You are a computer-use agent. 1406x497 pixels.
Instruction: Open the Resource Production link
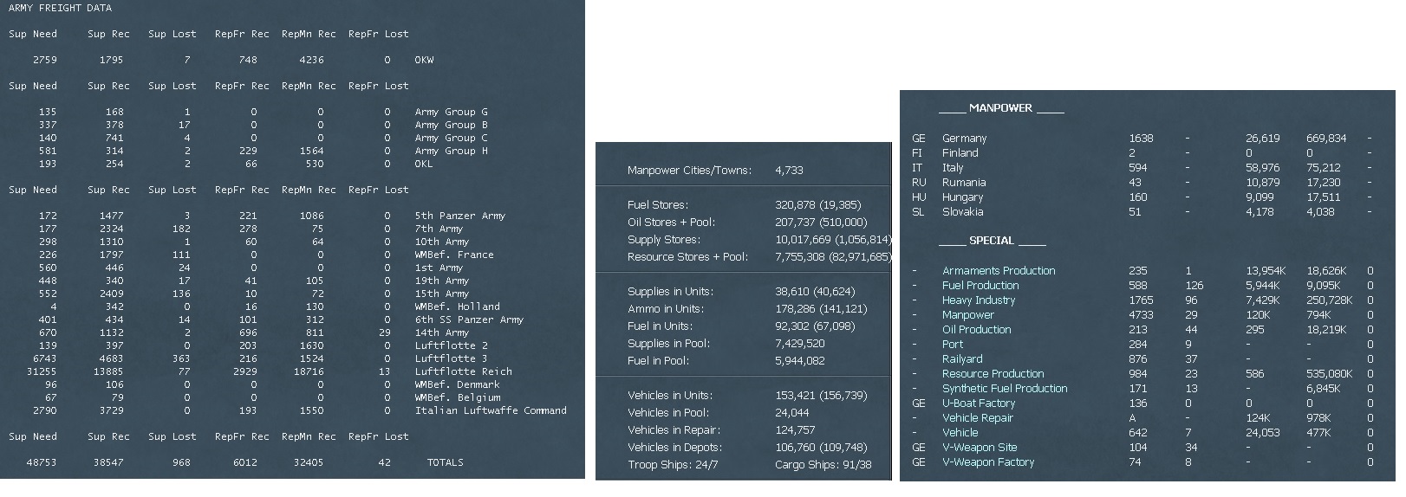[993, 374]
